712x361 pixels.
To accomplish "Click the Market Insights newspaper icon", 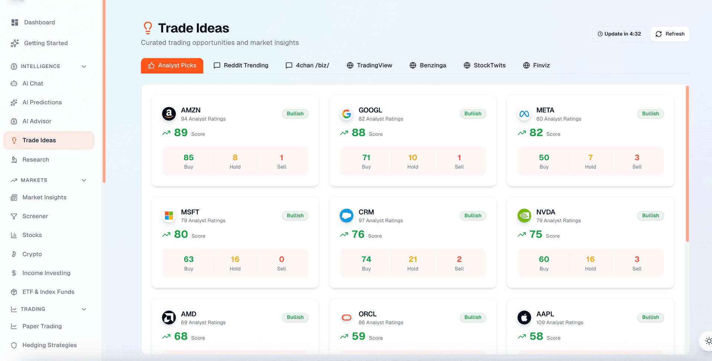I will (x=14, y=197).
